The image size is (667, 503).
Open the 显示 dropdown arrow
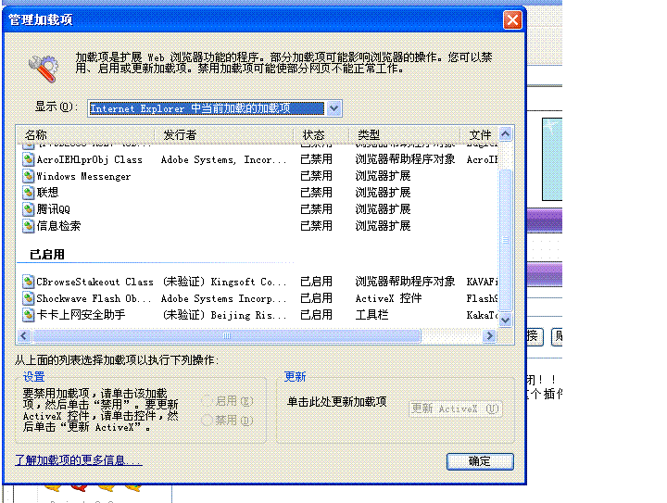[x=333, y=108]
